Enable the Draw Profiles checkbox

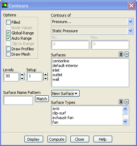click(x=8, y=49)
